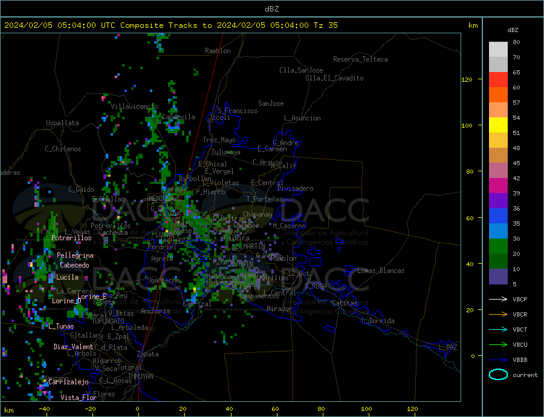Click the 'Vista_Flor' map label

tap(79, 398)
